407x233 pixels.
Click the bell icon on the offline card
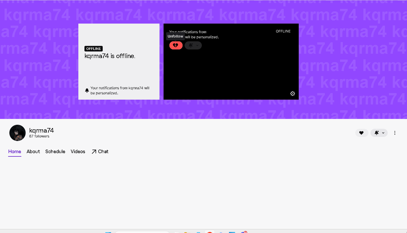(x=87, y=91)
